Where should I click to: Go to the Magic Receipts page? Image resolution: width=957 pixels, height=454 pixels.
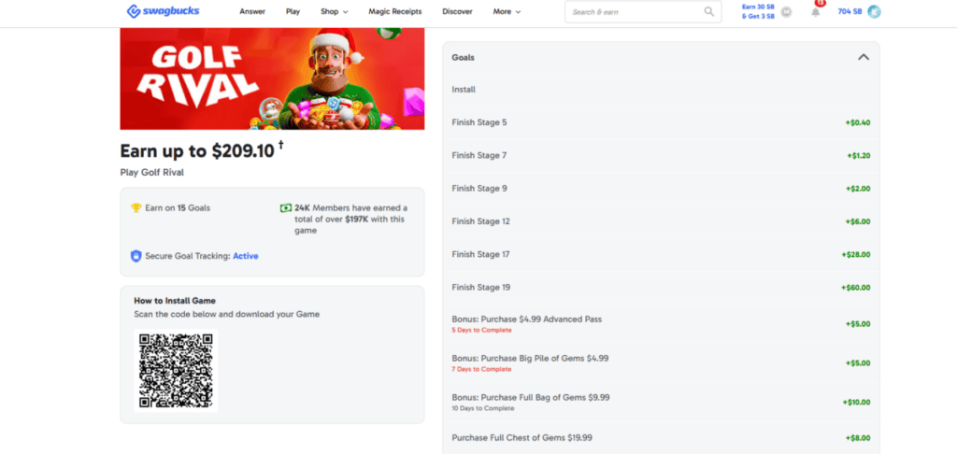click(393, 12)
